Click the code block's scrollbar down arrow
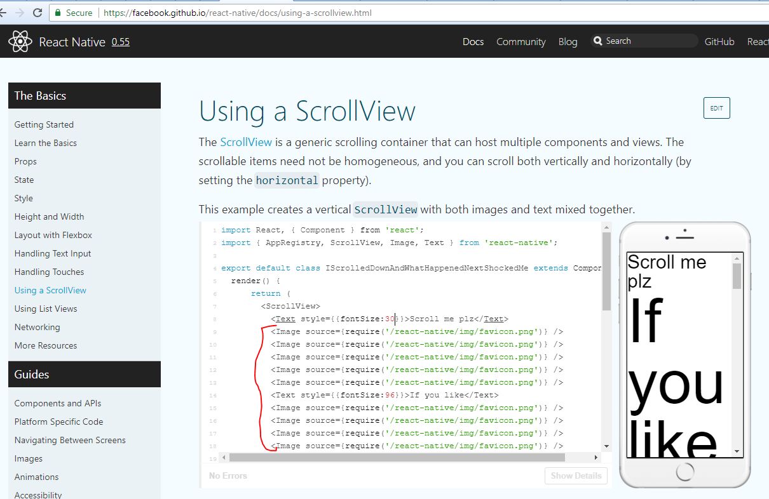This screenshot has height=499, width=769. [x=606, y=446]
